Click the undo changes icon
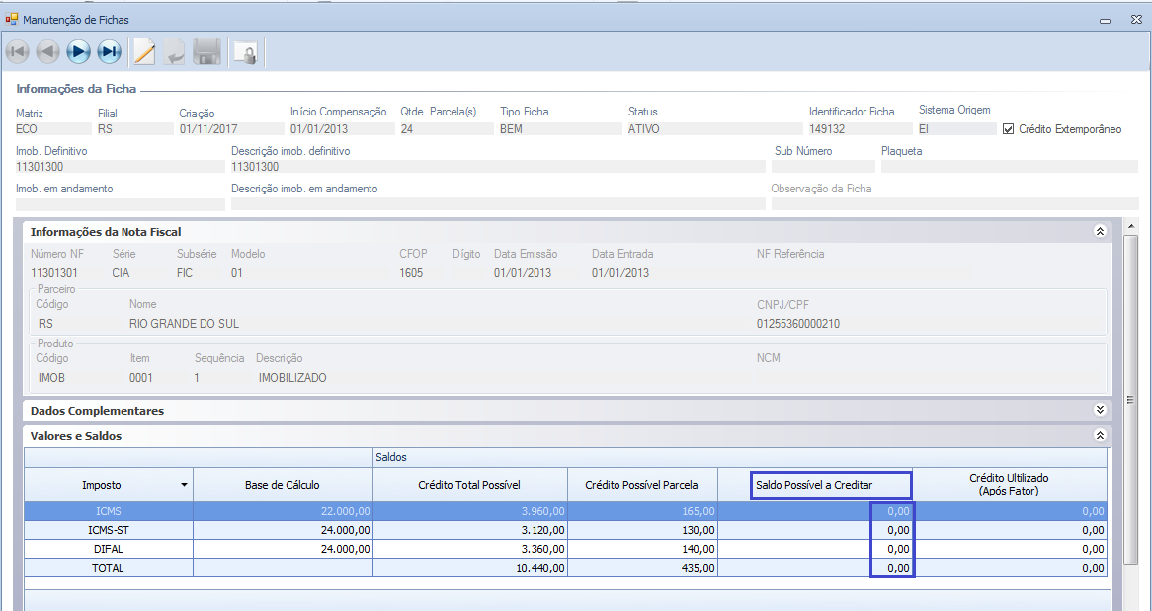 point(175,51)
